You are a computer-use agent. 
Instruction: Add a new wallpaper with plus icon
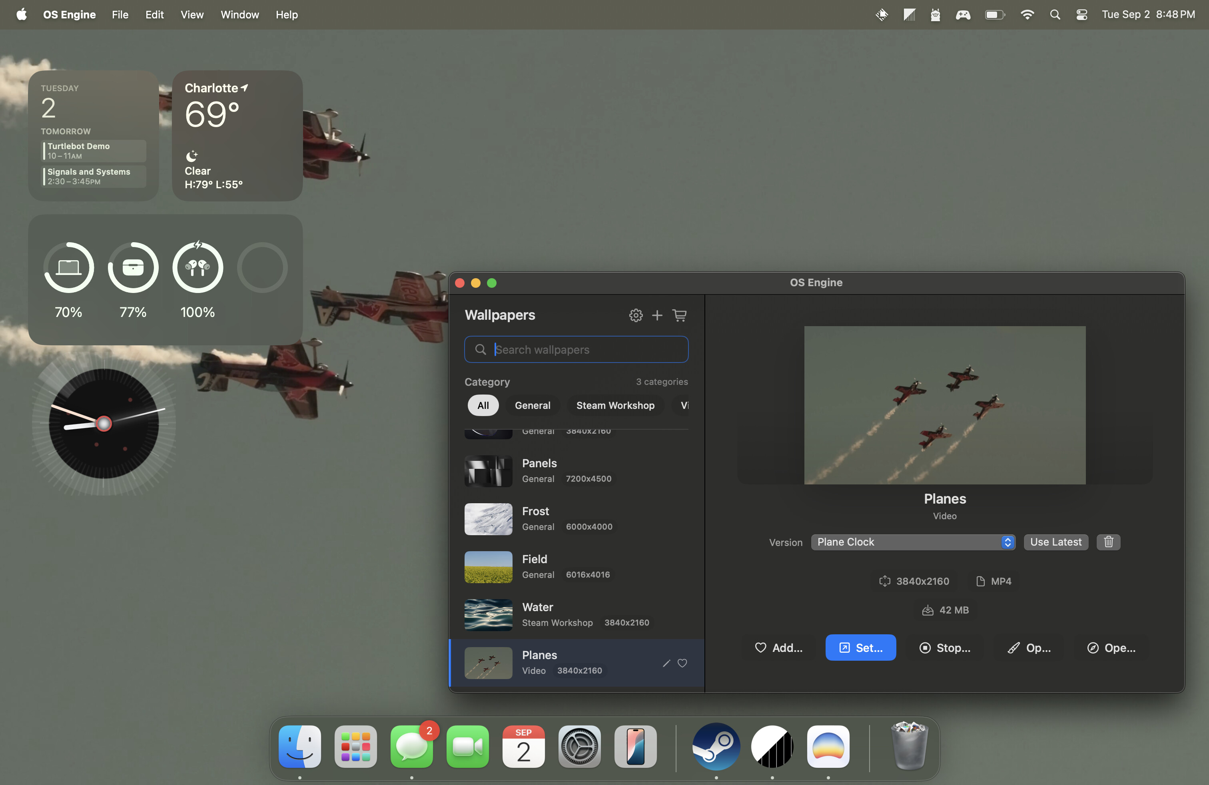point(657,315)
